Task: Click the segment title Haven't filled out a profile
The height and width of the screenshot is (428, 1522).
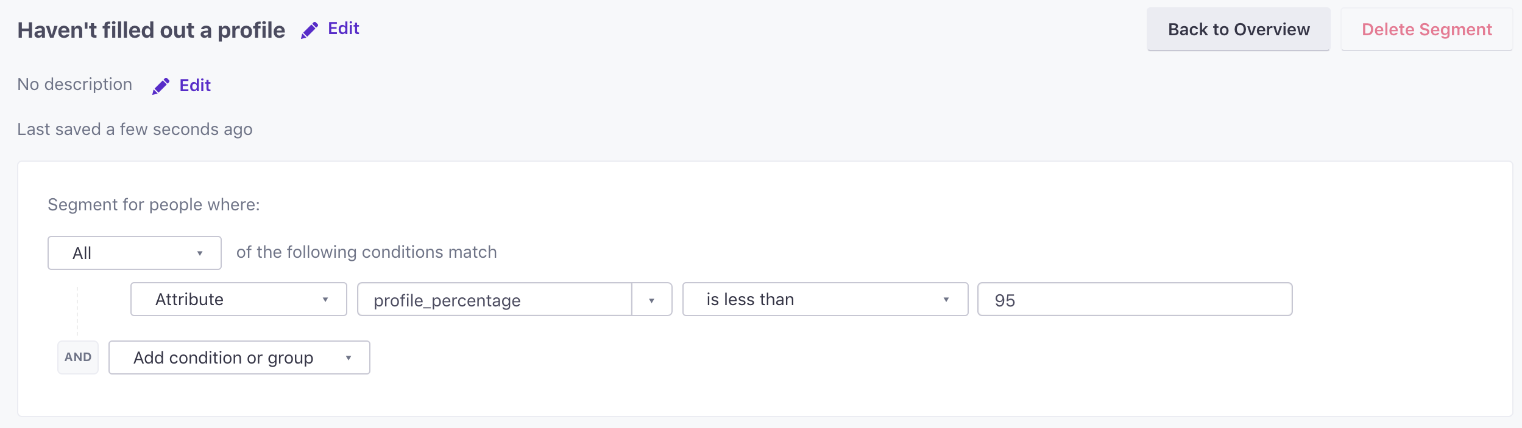Action: pyautogui.click(x=152, y=28)
